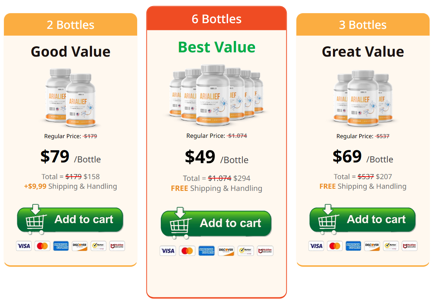The height and width of the screenshot is (302, 436).
Task: Click McAfee Secure badge under 3 Bottles offer
Action: click(x=409, y=246)
